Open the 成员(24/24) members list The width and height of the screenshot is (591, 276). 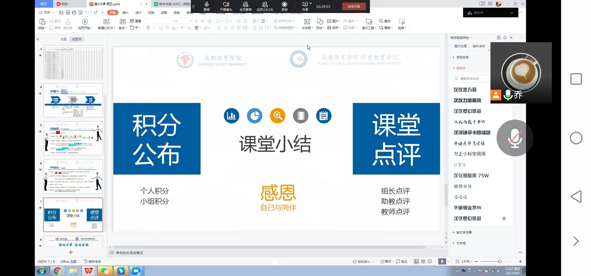click(x=265, y=6)
